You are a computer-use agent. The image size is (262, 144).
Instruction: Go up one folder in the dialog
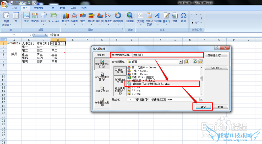point(187,61)
